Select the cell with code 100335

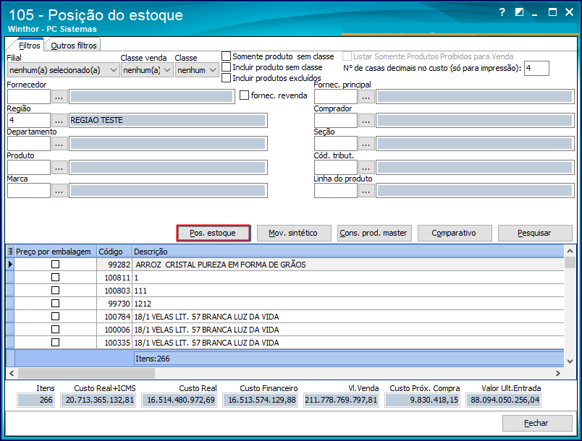point(114,343)
